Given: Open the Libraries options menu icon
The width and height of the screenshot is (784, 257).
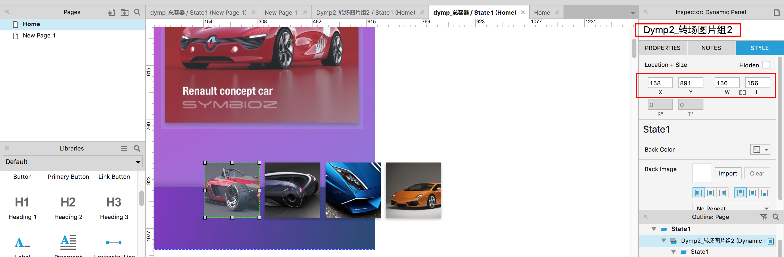Looking at the screenshot, I should coord(124,148).
